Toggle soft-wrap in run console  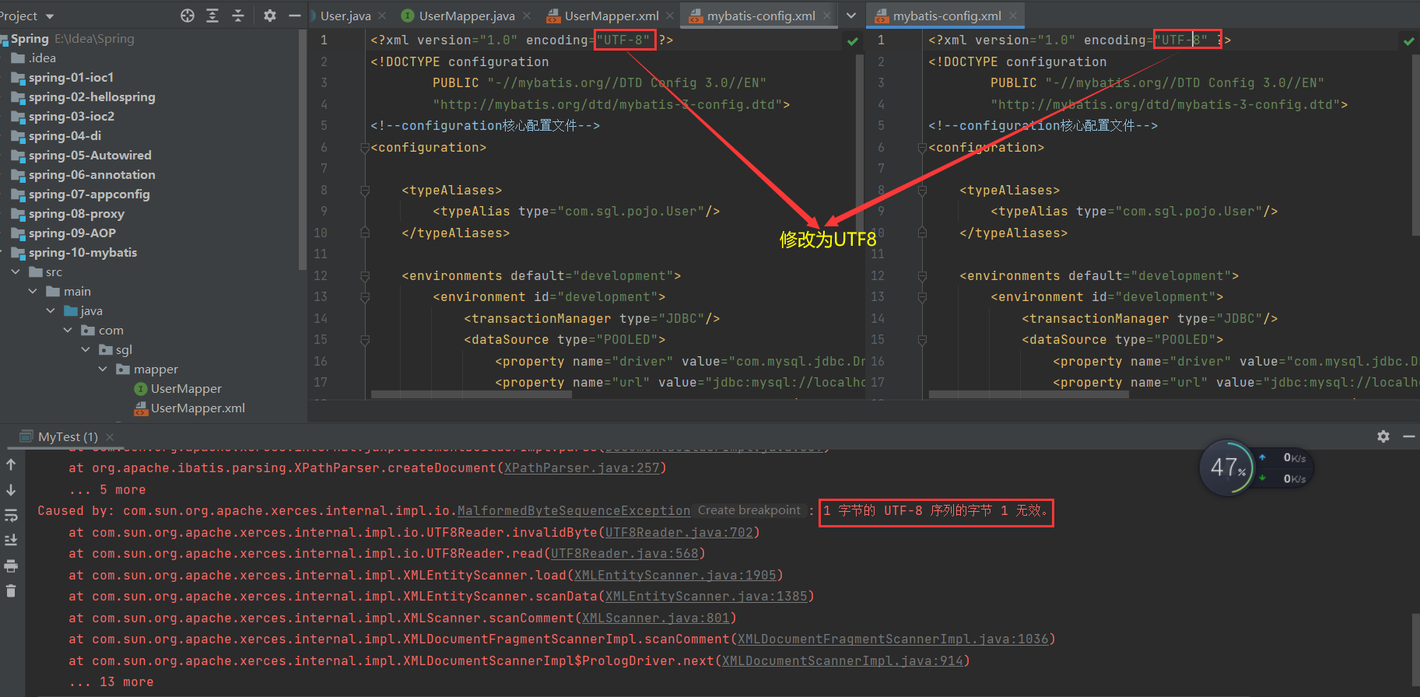11,515
